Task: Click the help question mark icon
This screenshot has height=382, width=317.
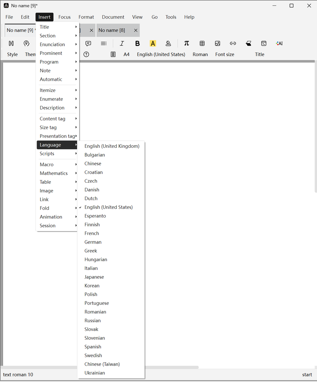Action: pos(86,54)
